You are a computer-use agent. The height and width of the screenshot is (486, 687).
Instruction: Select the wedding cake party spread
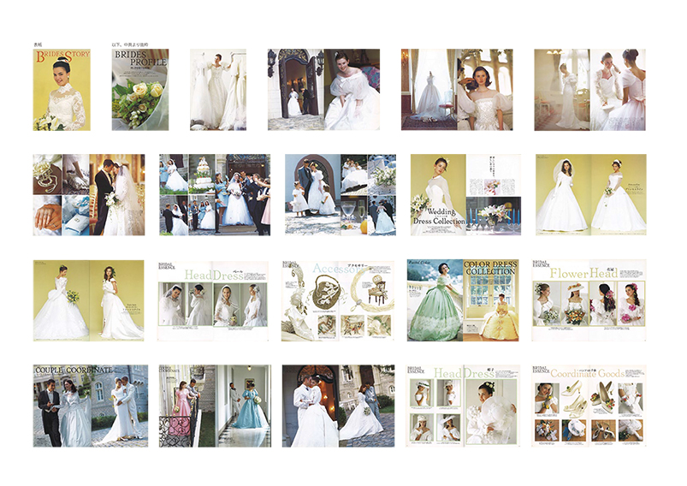pos(215,195)
